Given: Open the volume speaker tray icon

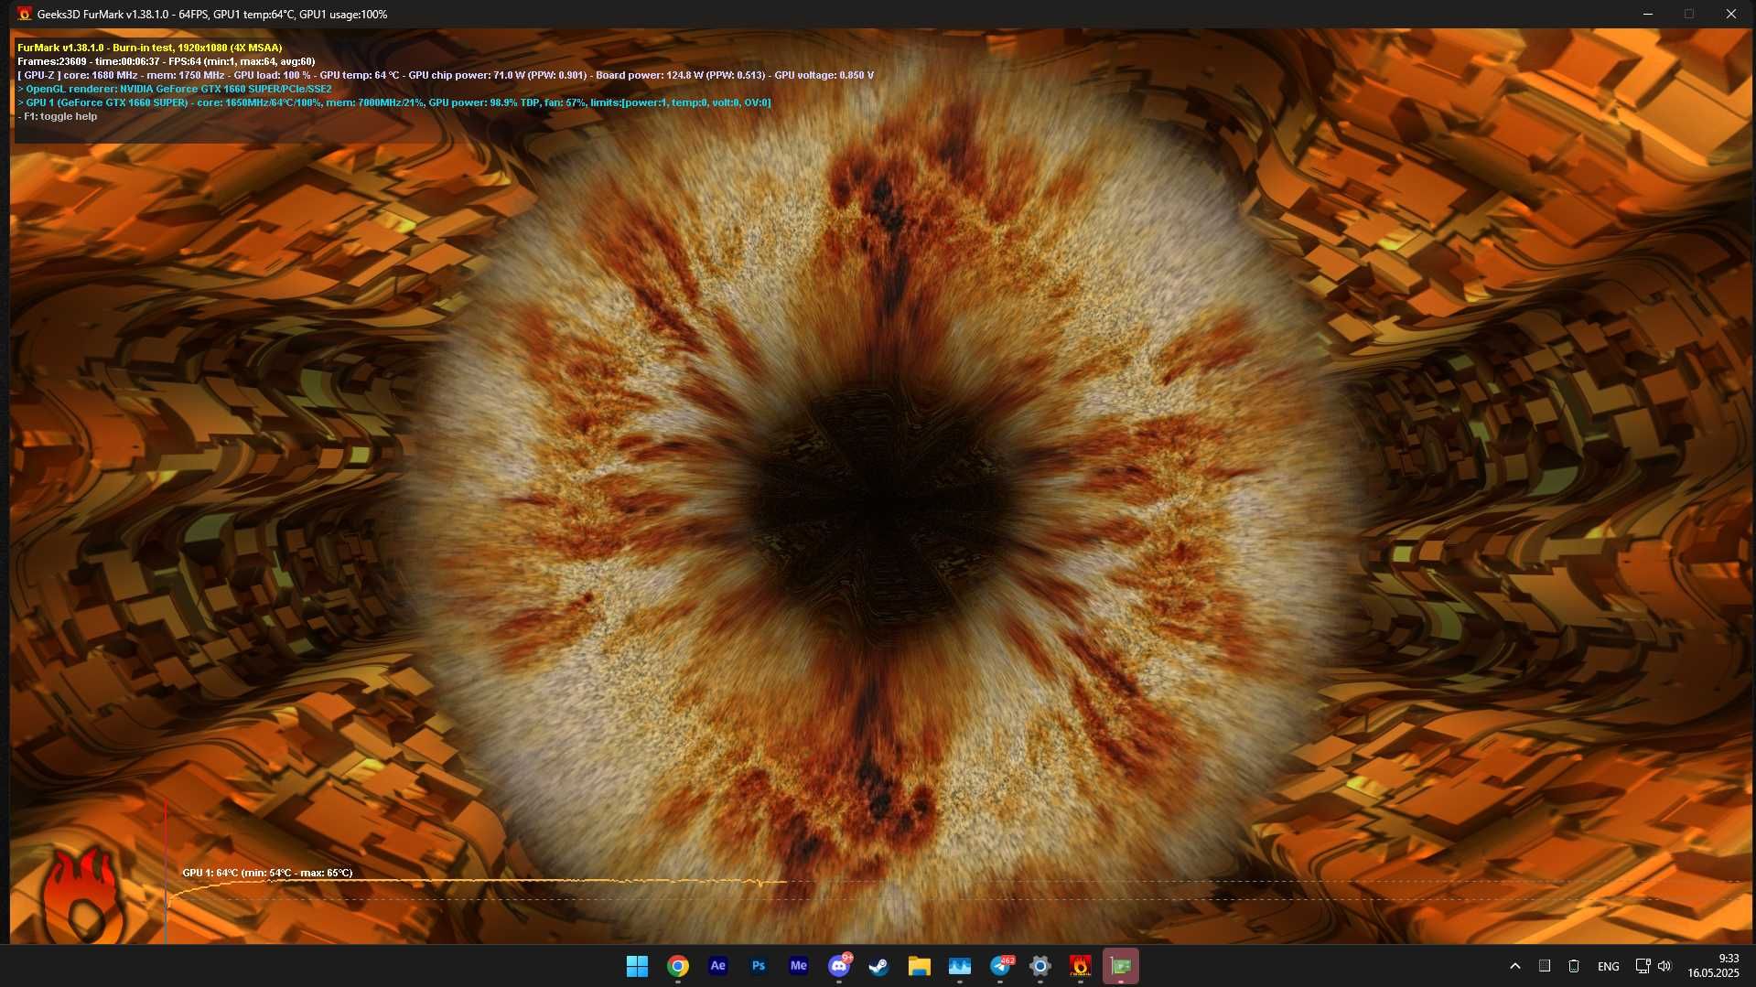Looking at the screenshot, I should pyautogui.click(x=1664, y=966).
